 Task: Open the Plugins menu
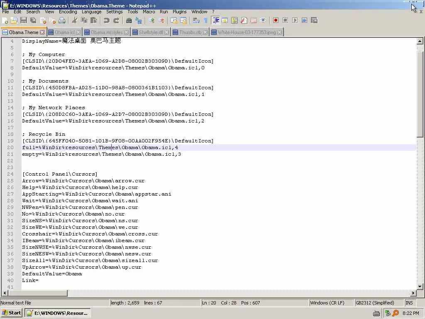tap(179, 12)
